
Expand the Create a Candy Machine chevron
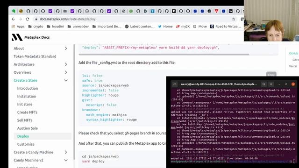pyautogui.click(x=66, y=152)
